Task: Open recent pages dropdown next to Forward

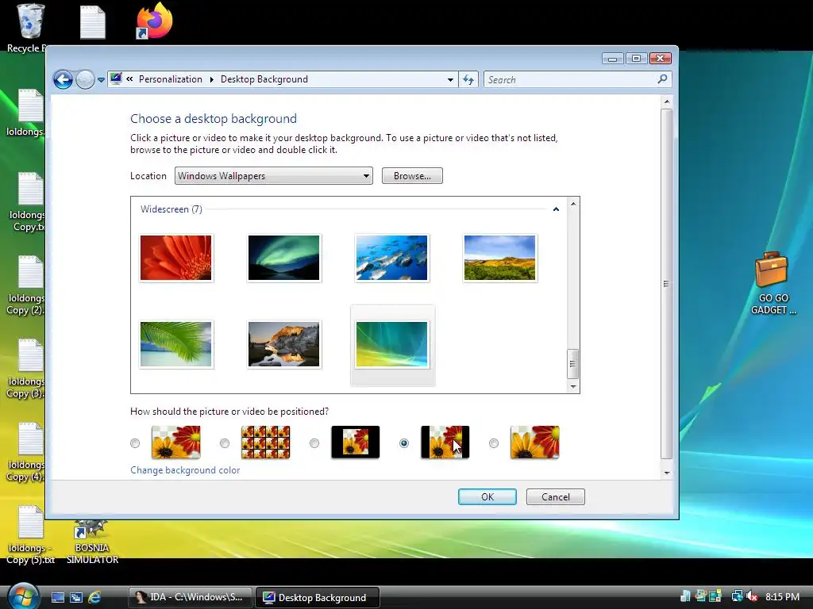Action: click(101, 80)
